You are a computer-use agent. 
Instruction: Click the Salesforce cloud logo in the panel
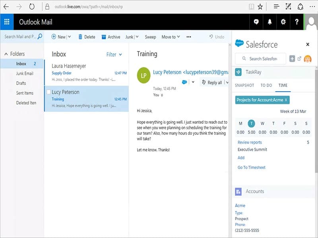coord(239,44)
